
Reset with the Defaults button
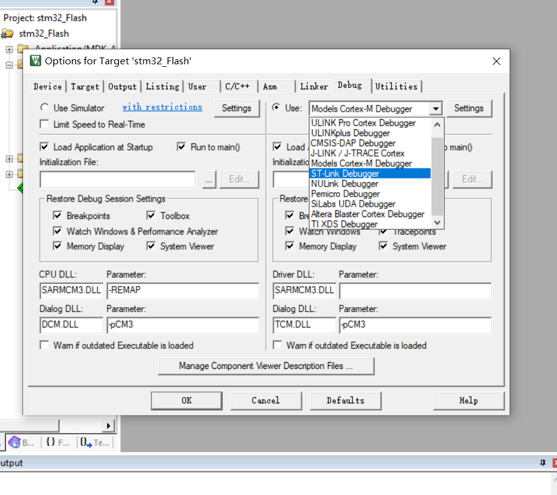click(x=346, y=401)
